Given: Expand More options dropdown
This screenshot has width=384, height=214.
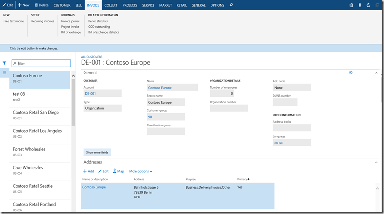Looking at the screenshot, I should pos(140,171).
